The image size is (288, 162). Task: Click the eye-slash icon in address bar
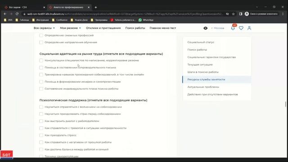[227, 14]
